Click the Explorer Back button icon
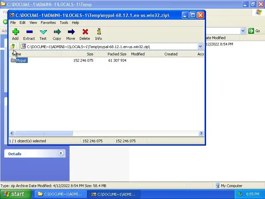This screenshot has width=265, height=199. [5, 22]
